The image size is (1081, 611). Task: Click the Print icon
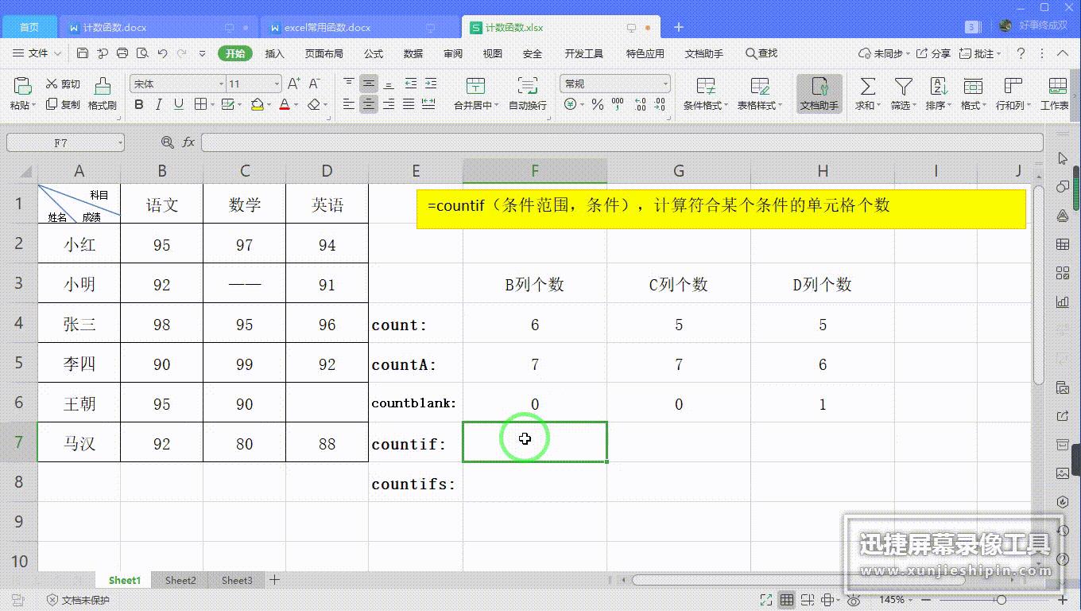point(122,53)
